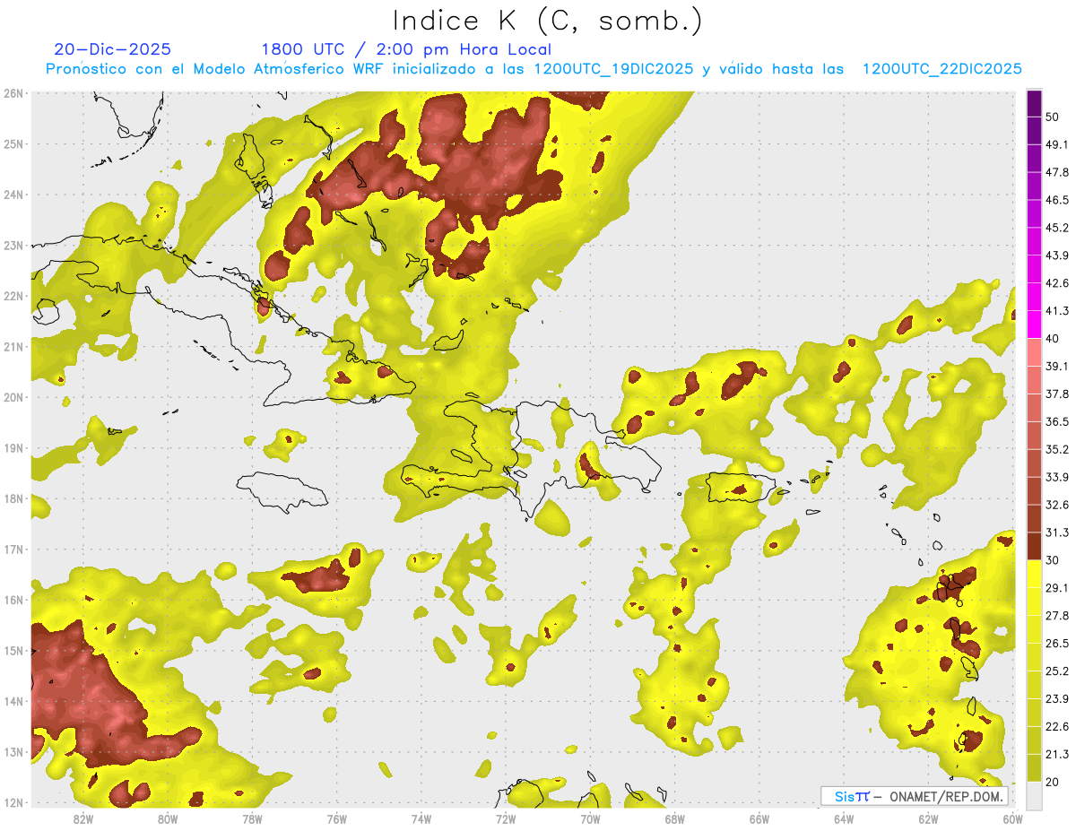The width and height of the screenshot is (1076, 831).
Task: Click the 'Indice K (C, somb.)' title
Action: (x=548, y=21)
